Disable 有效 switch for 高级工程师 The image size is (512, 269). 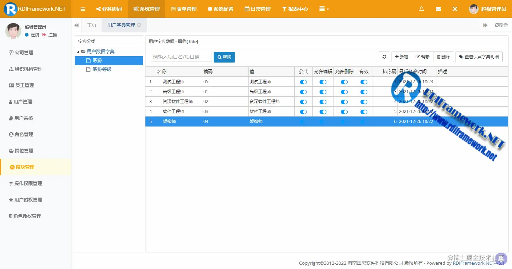pos(364,91)
